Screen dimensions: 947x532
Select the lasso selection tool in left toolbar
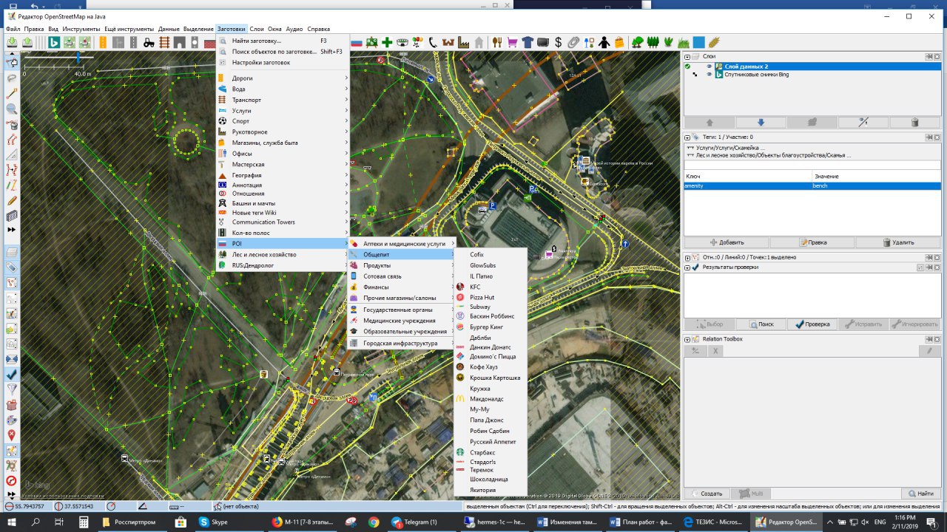pyautogui.click(x=12, y=78)
